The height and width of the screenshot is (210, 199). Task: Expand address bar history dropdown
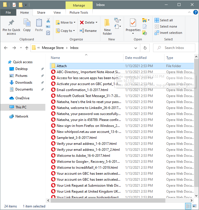(136, 48)
